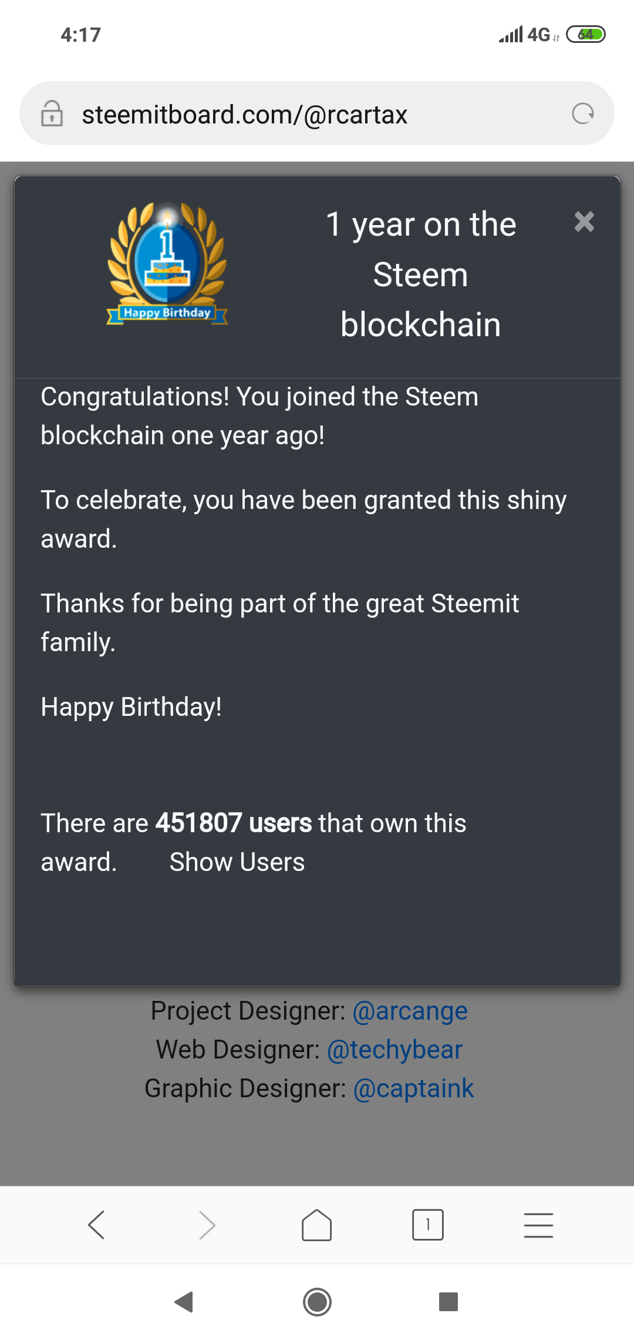Viewport: 634px width, 1340px height.
Task: Tap the battery indicator in status bar
Action: click(585, 35)
